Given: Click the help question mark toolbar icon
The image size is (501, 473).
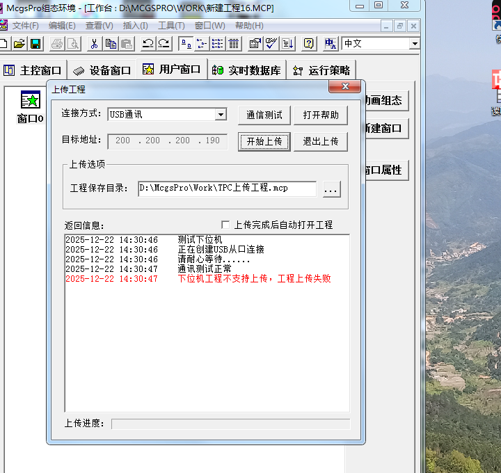Looking at the screenshot, I should coord(309,44).
